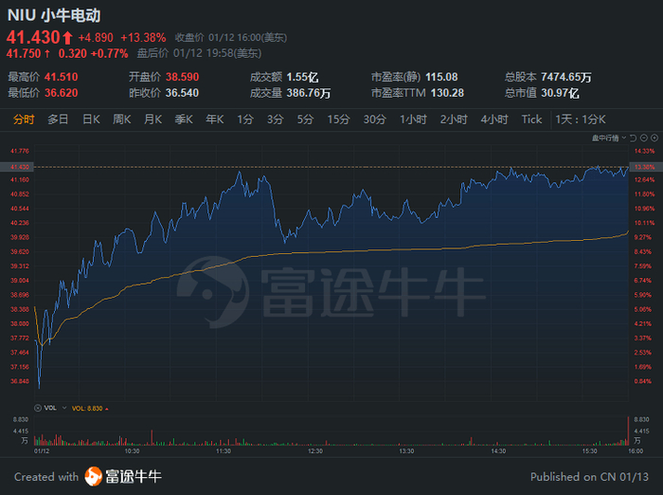Choose the 4小时 interval tab
The width and height of the screenshot is (663, 495).
[x=493, y=119]
